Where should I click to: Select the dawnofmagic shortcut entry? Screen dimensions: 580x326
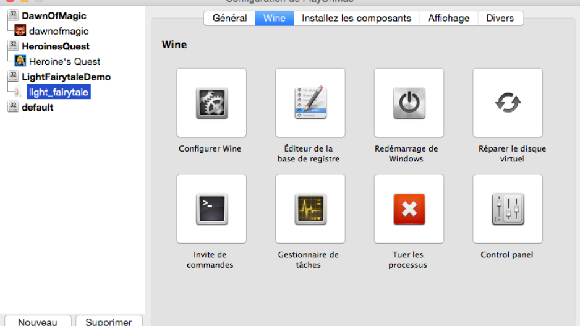click(x=59, y=31)
